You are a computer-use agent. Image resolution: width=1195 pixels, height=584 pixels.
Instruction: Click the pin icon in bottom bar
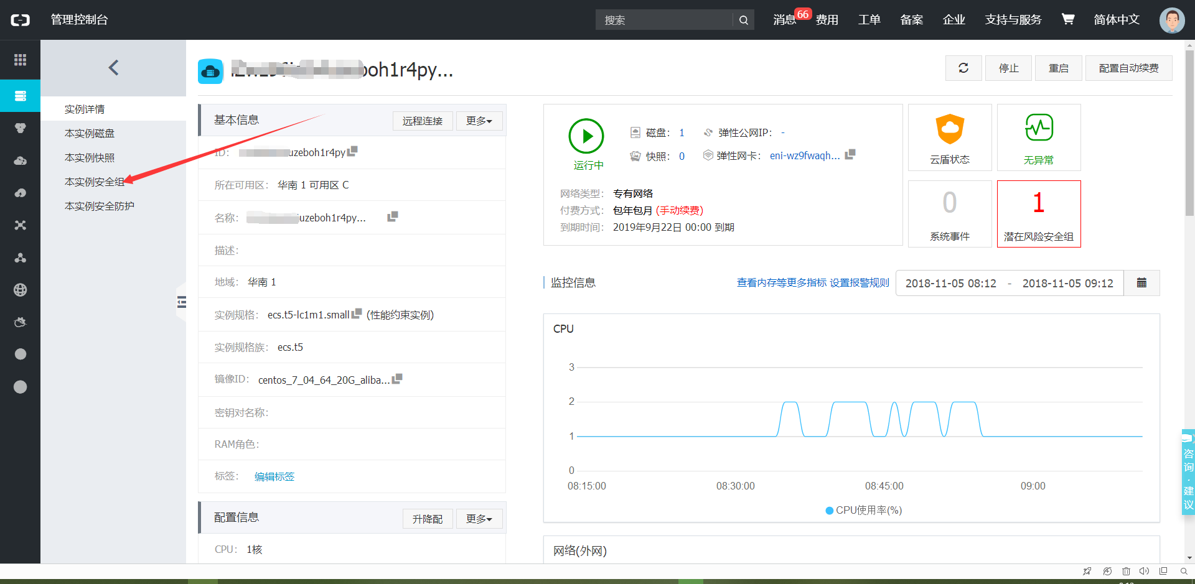click(x=1087, y=571)
